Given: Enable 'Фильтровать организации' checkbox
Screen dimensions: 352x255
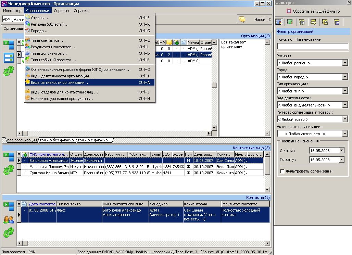Looking at the screenshot, I should [282, 171].
